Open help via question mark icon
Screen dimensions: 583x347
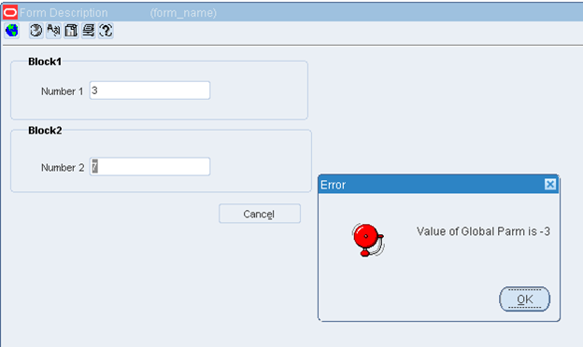pyautogui.click(x=106, y=31)
